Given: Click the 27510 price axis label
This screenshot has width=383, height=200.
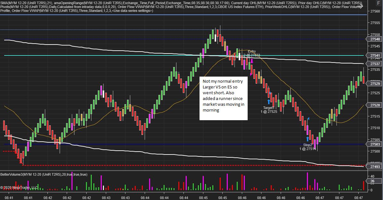Looking at the screenshot, I should 375,128.
